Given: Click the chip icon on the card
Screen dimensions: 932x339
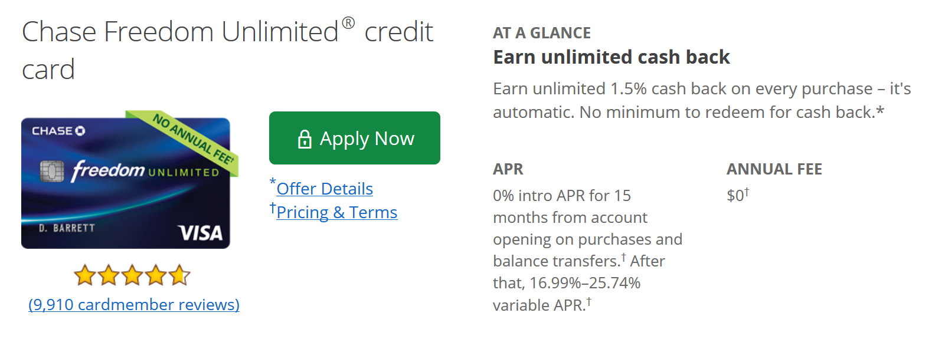Looking at the screenshot, I should pyautogui.click(x=52, y=171).
